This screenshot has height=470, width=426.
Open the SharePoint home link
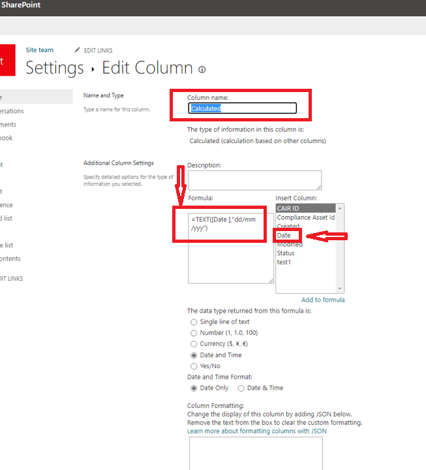[20, 5]
